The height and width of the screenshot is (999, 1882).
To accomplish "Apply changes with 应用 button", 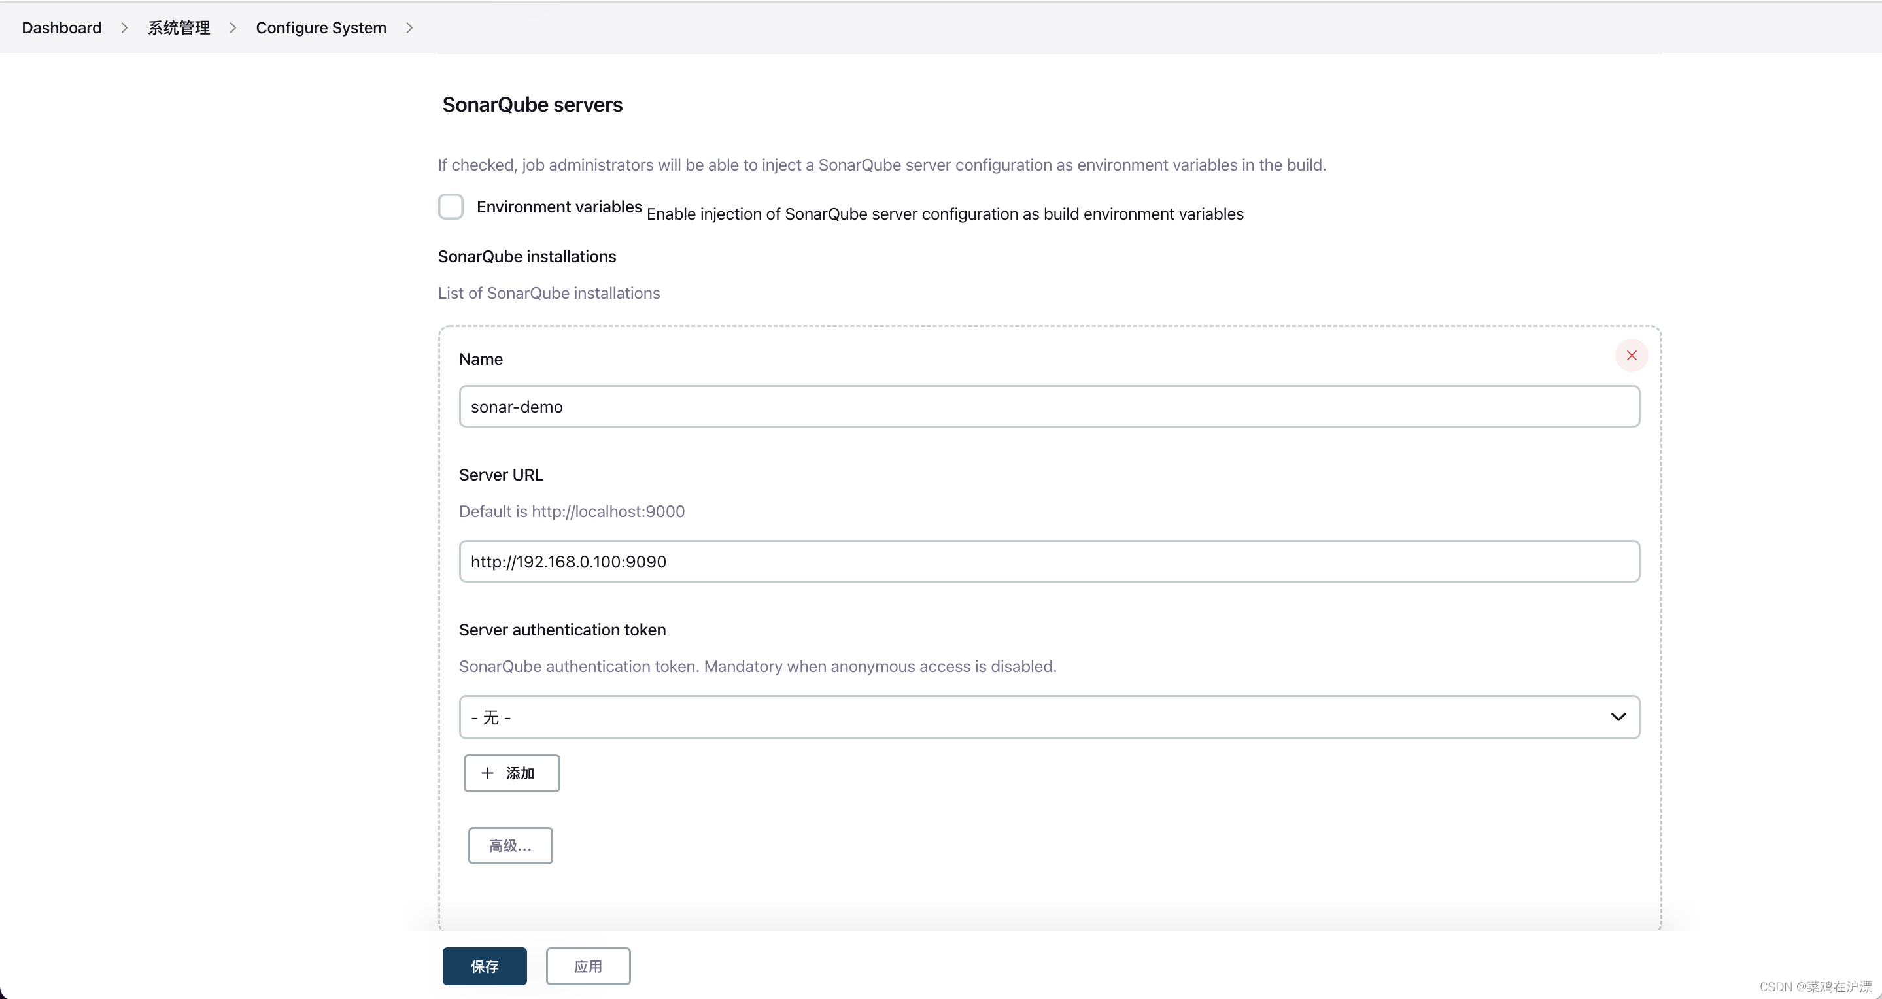I will (x=588, y=966).
